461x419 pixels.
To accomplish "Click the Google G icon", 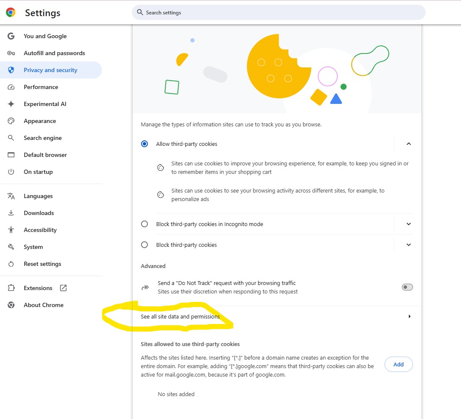I will click(x=11, y=36).
